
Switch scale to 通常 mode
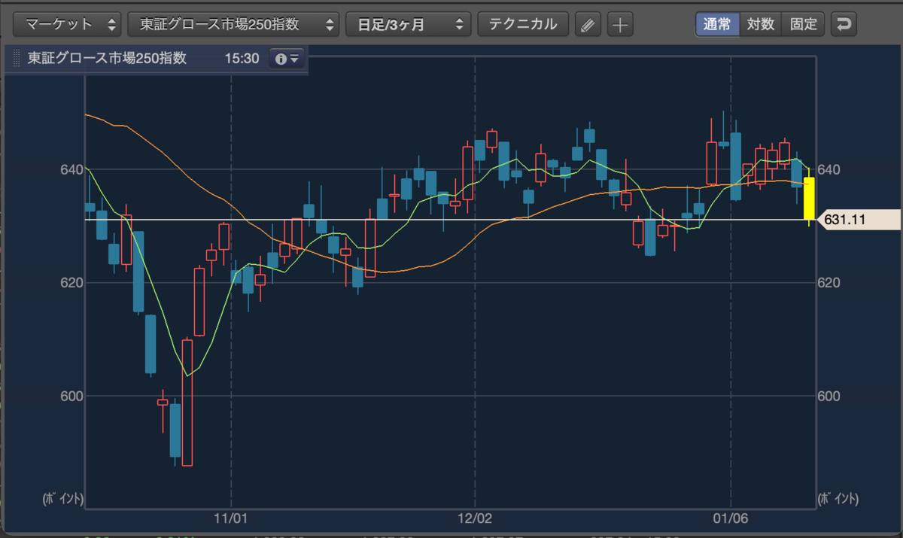point(717,24)
